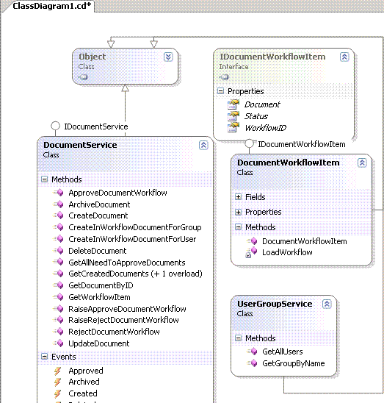
Task: Click the ArchiveDocument method icon
Action: point(58,204)
